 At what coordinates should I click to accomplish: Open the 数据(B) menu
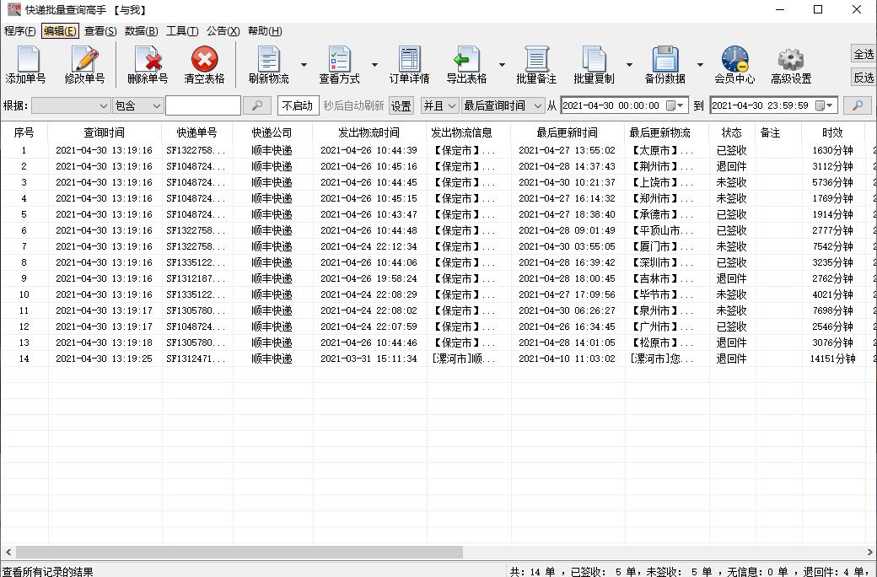point(140,30)
